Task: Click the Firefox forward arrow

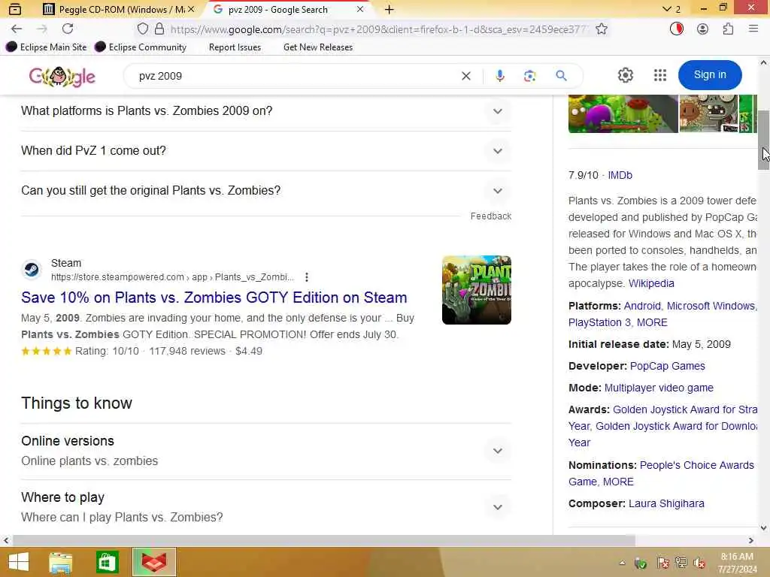Action: pos(42,29)
